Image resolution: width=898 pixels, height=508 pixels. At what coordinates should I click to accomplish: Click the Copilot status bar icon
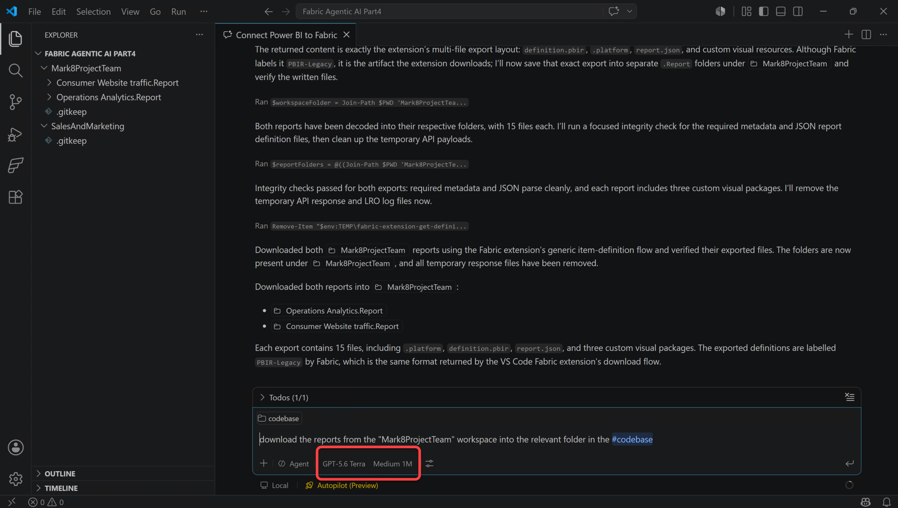[866, 502]
